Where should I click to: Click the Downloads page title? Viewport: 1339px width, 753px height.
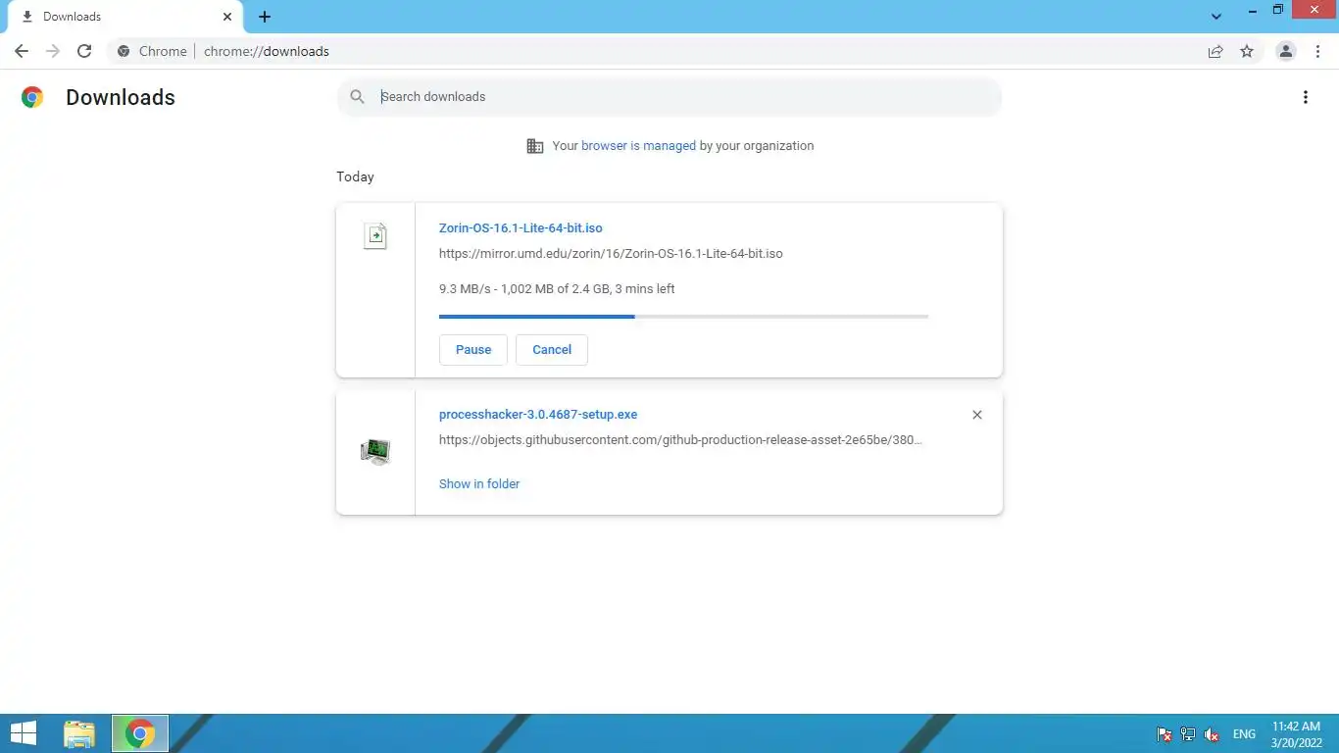121,97
